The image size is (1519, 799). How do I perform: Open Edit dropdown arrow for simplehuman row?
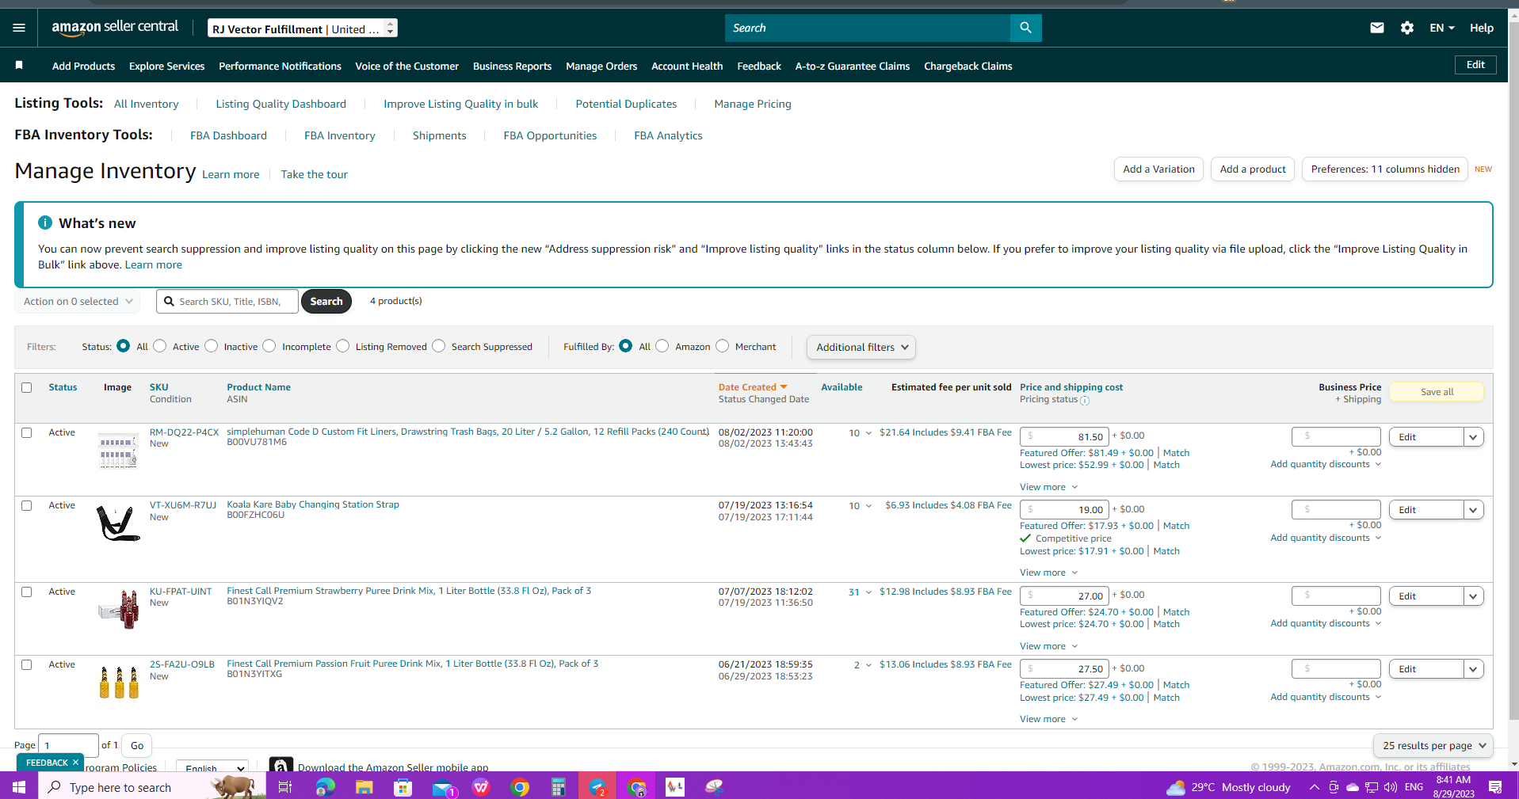(1473, 436)
